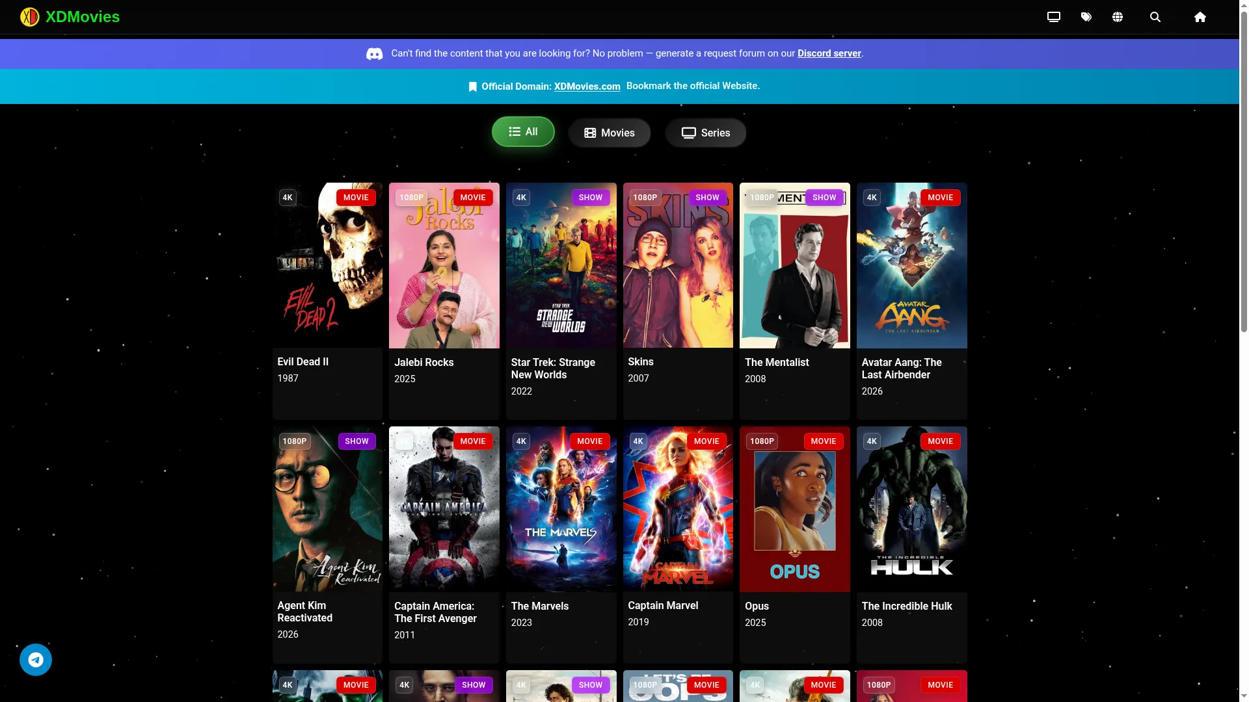Select the All filter tab
Viewport: 1249px width, 702px height.
point(523,132)
